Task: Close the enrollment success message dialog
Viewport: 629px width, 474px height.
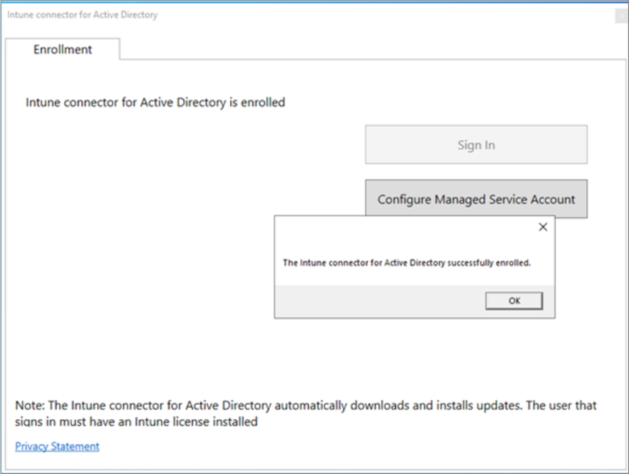Action: [x=543, y=227]
